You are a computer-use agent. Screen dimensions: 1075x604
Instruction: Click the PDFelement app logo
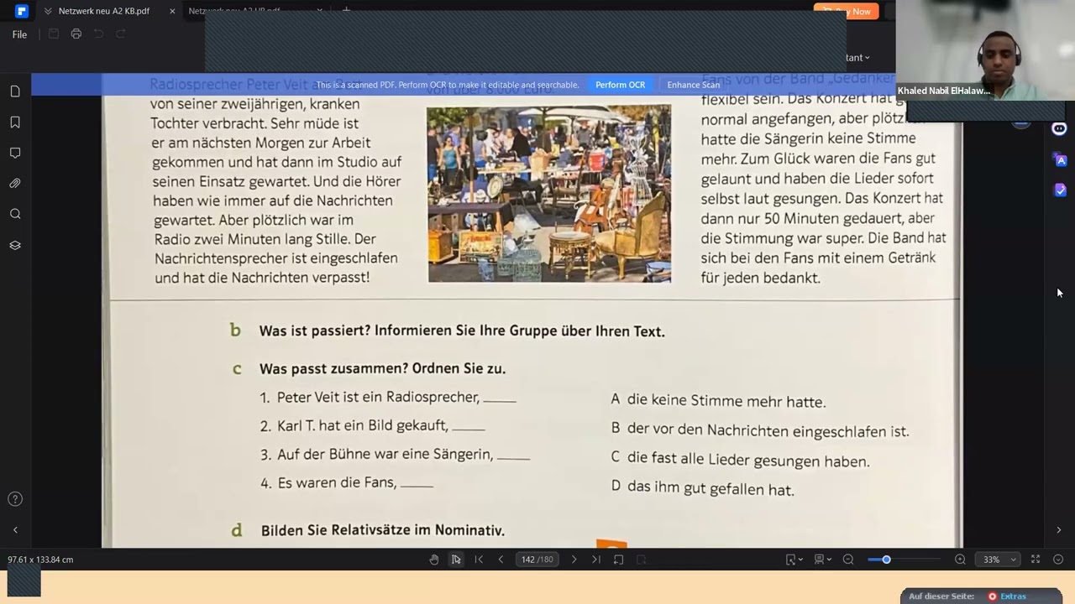21,11
